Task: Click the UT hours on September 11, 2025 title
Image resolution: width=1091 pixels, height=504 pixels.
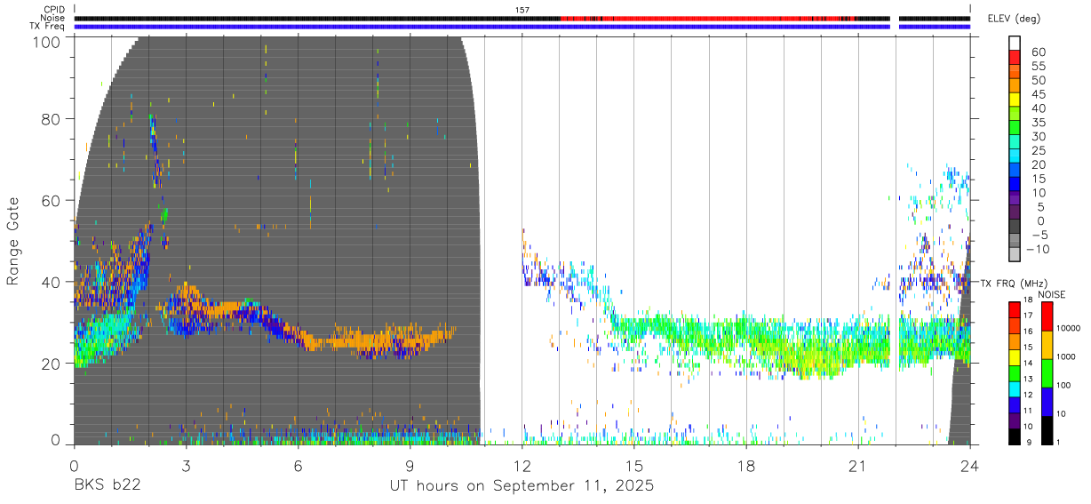Action: [522, 486]
